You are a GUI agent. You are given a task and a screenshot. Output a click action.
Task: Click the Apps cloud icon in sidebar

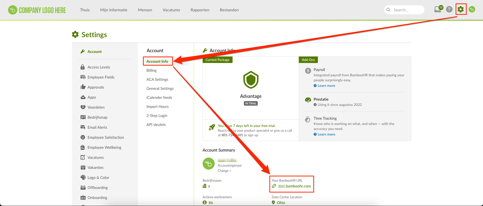[83, 97]
